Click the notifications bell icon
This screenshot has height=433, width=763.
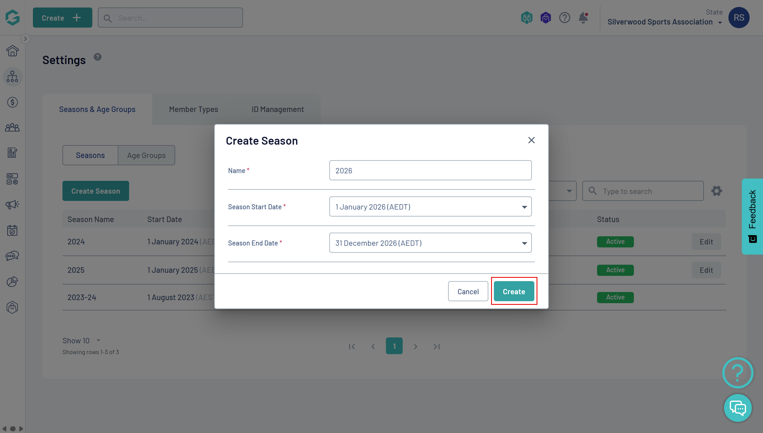point(583,18)
